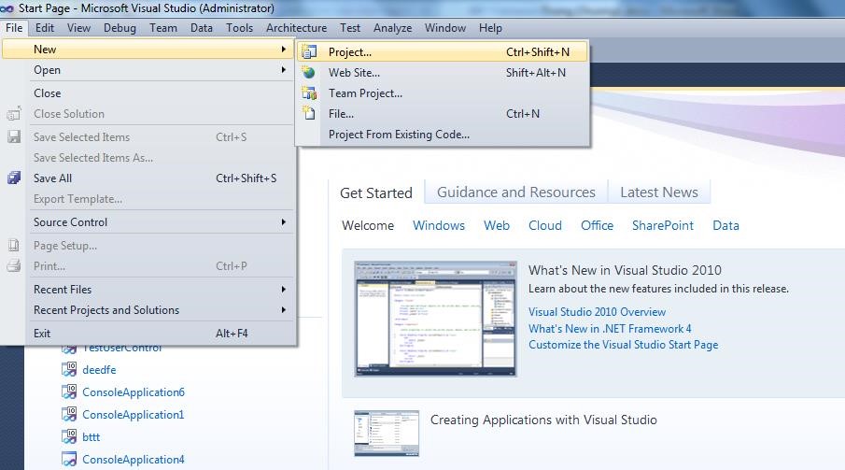Image resolution: width=845 pixels, height=470 pixels.
Task: Click the Team Project icon
Action: (x=309, y=93)
